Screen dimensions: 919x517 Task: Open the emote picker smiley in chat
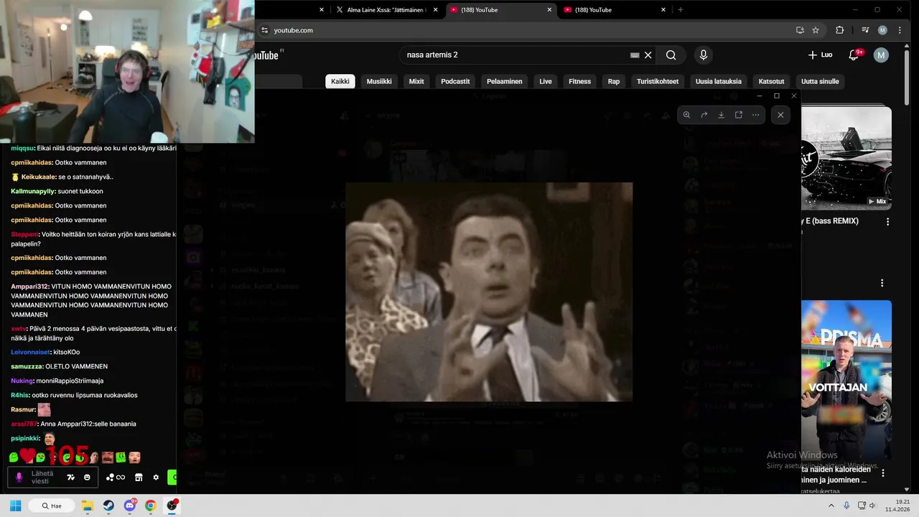88,478
